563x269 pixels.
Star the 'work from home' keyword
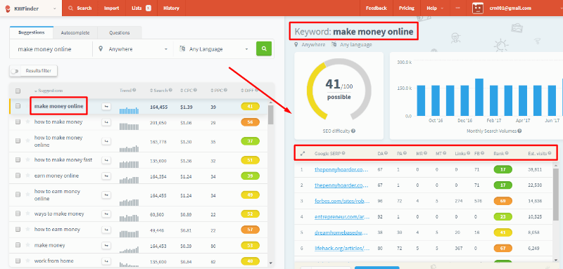(x=27, y=261)
